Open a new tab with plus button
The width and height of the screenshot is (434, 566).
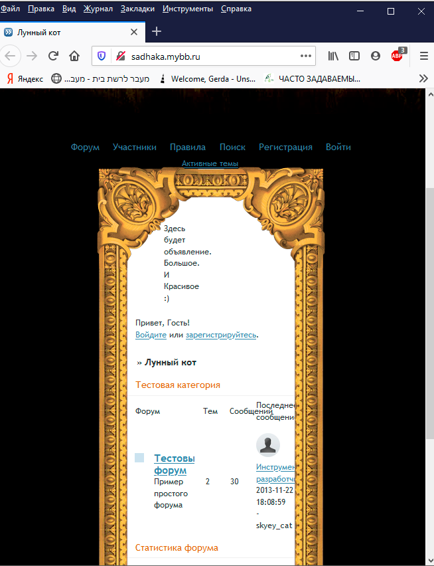coord(157,32)
